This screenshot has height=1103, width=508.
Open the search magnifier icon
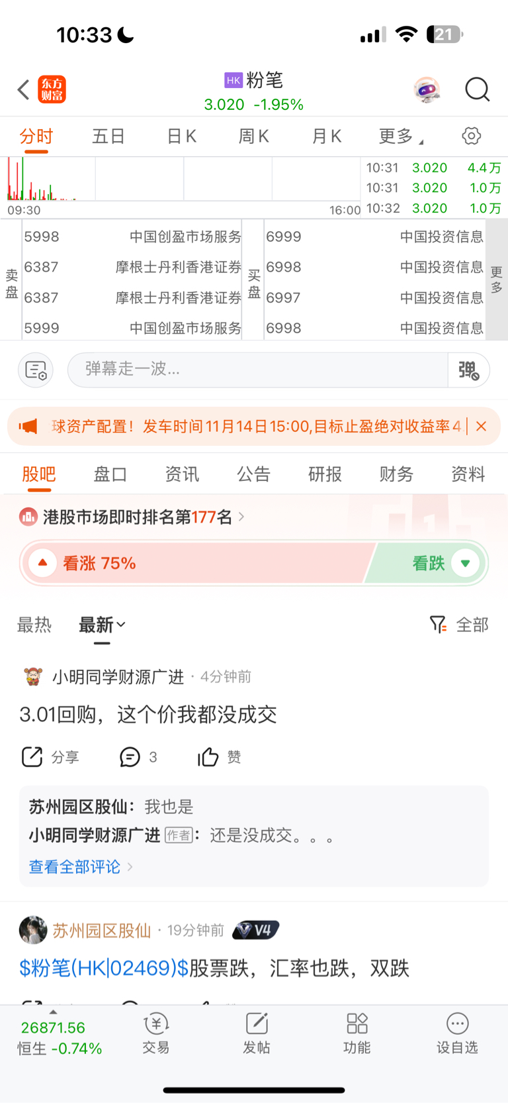tap(477, 89)
